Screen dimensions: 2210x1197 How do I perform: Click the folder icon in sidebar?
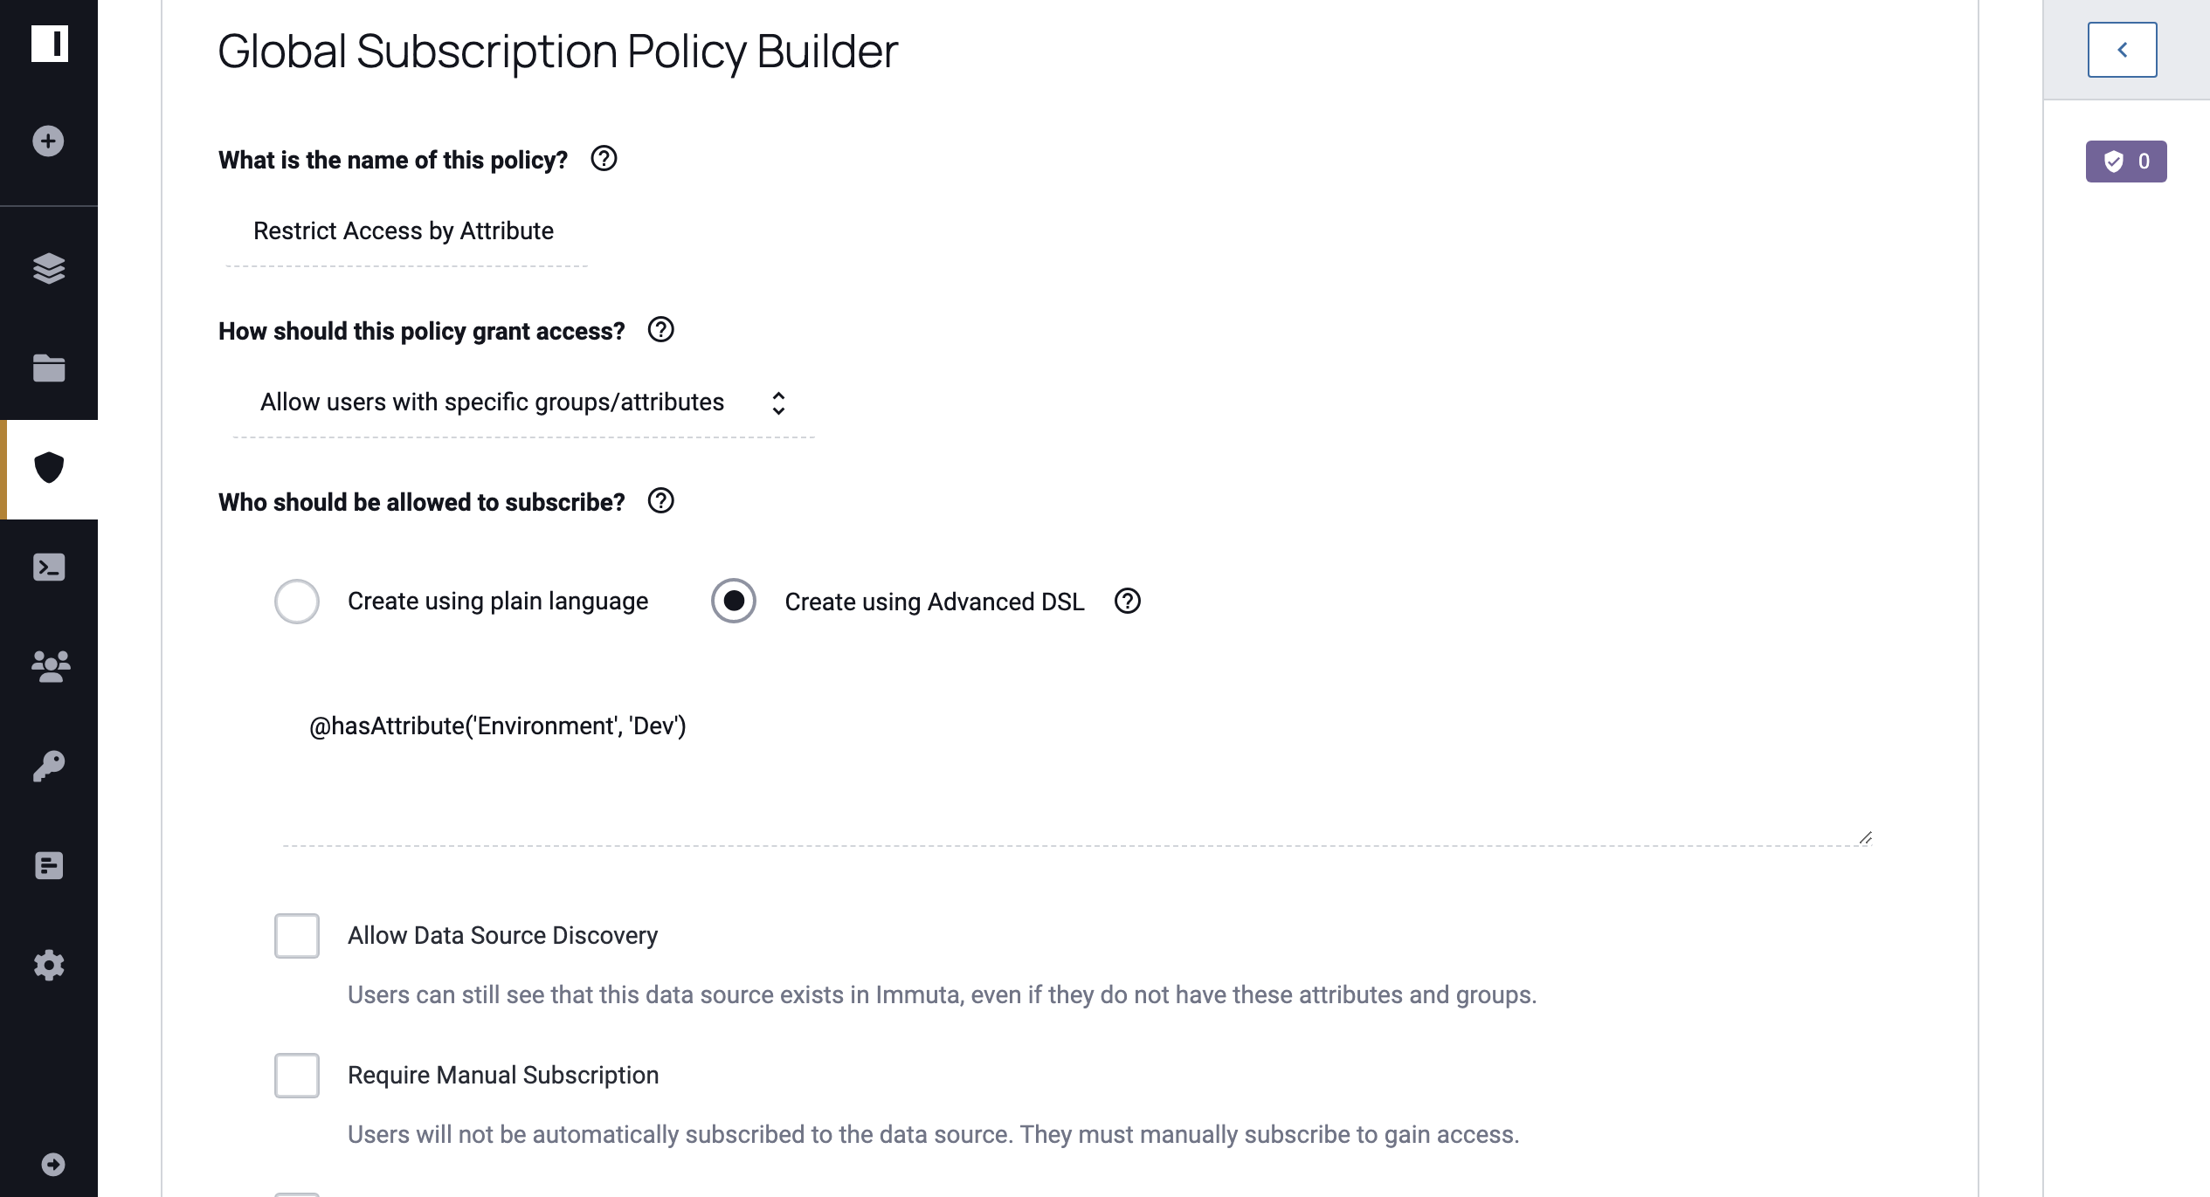point(49,366)
